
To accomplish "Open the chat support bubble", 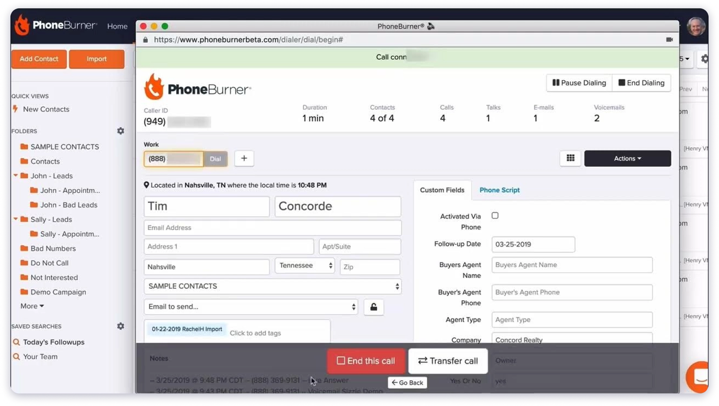I will tap(698, 377).
